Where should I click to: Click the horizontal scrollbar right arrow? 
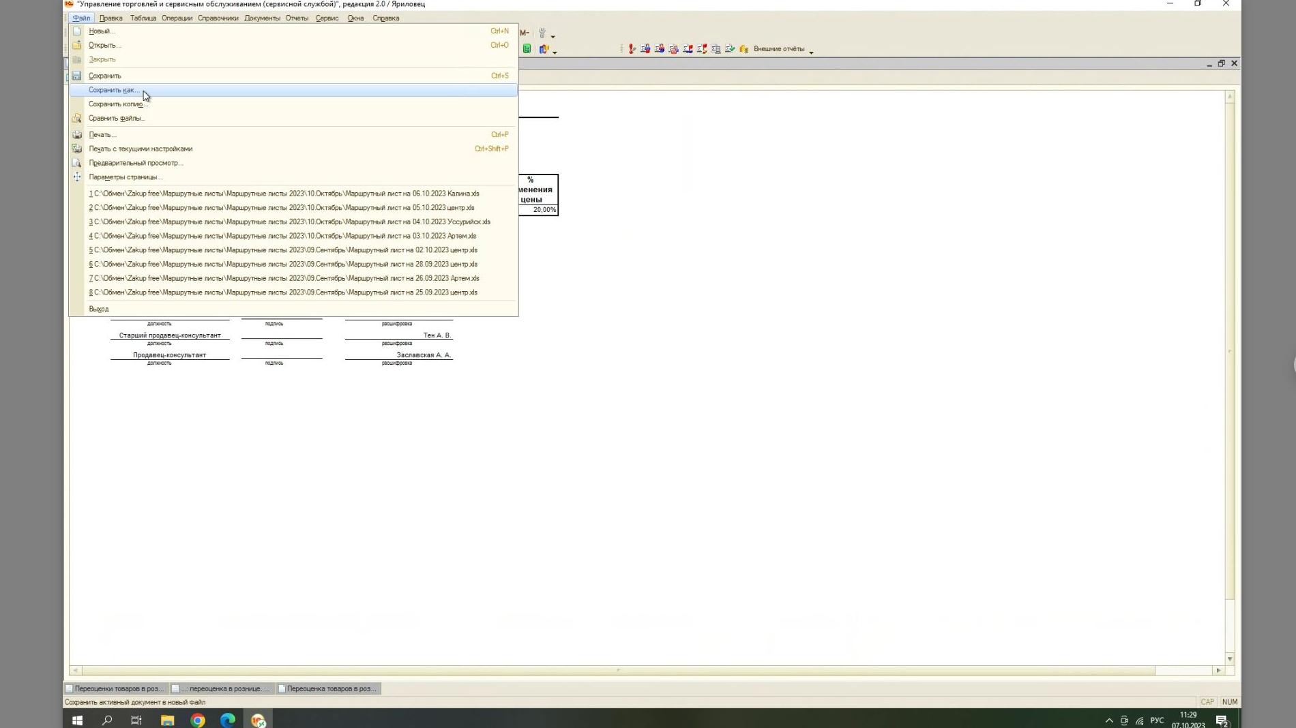[x=1218, y=671]
